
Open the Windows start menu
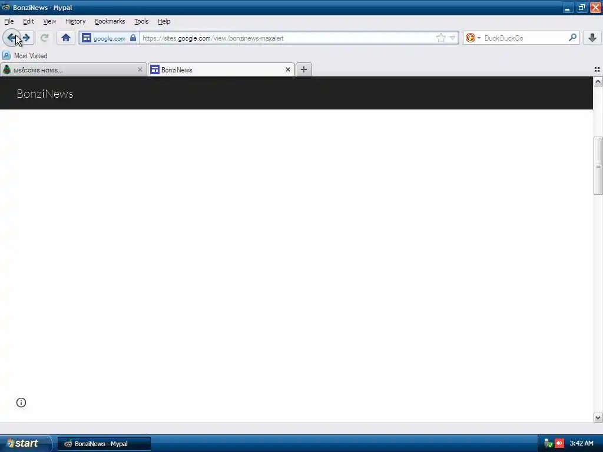pyautogui.click(x=25, y=444)
